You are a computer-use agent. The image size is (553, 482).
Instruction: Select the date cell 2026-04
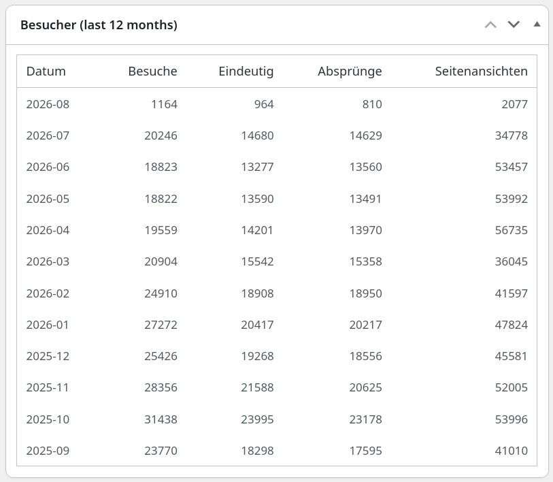click(48, 230)
